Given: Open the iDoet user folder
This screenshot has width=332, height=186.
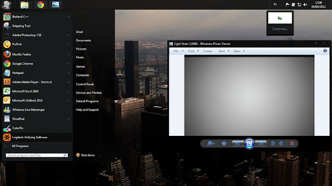Looking at the screenshot, I should click(80, 32).
